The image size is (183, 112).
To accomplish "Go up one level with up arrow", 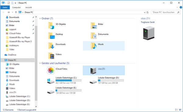I will (x=16, y=12).
